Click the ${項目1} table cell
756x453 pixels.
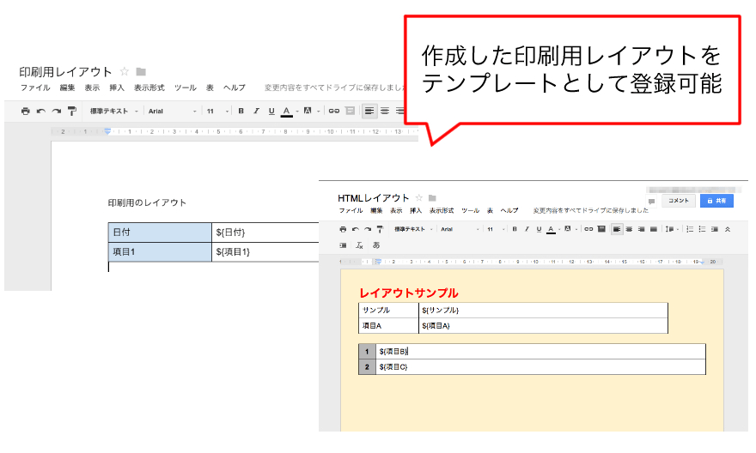tap(265, 251)
